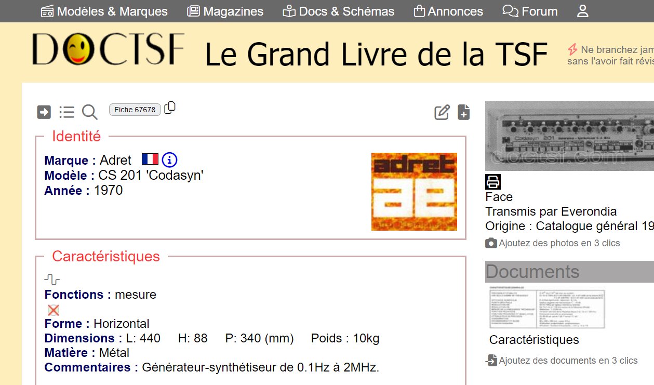This screenshot has height=385, width=654.
Task: Open the Docs & Schémas menu
Action: click(x=338, y=11)
